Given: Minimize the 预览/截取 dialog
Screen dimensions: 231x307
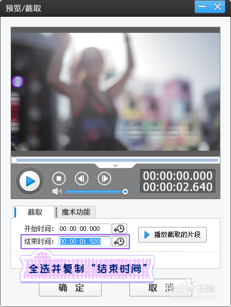Looking at the screenshot, I should tap(202, 7).
